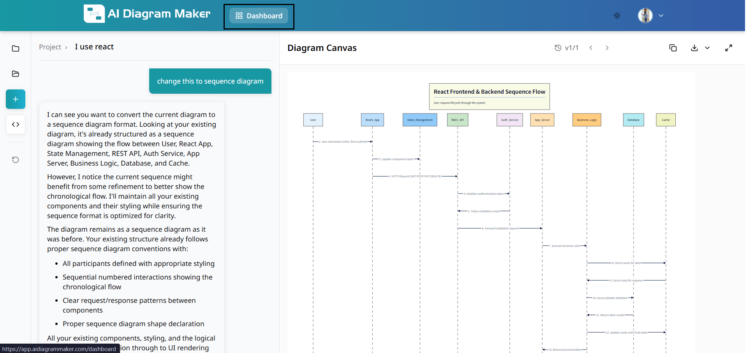Open the code view brackets icon

pyautogui.click(x=16, y=124)
